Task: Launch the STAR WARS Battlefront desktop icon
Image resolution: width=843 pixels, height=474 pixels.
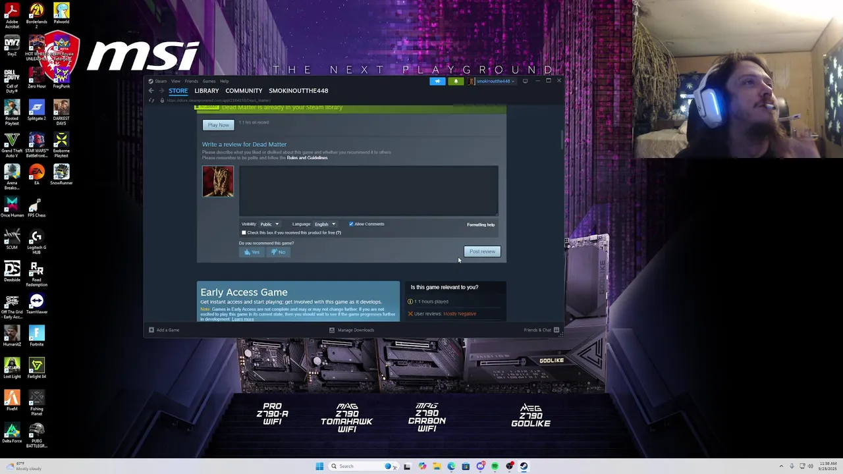Action: pyautogui.click(x=36, y=145)
